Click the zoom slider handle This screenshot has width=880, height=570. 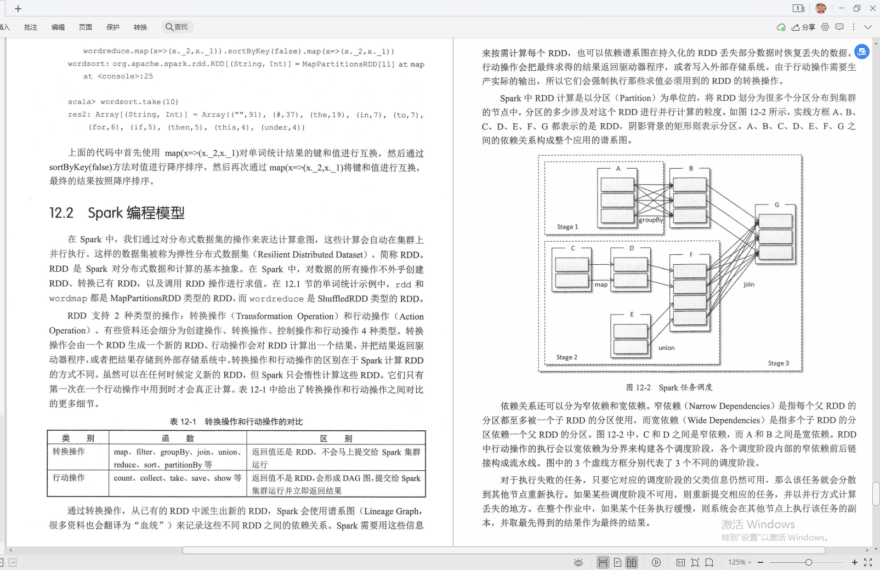pos(809,562)
